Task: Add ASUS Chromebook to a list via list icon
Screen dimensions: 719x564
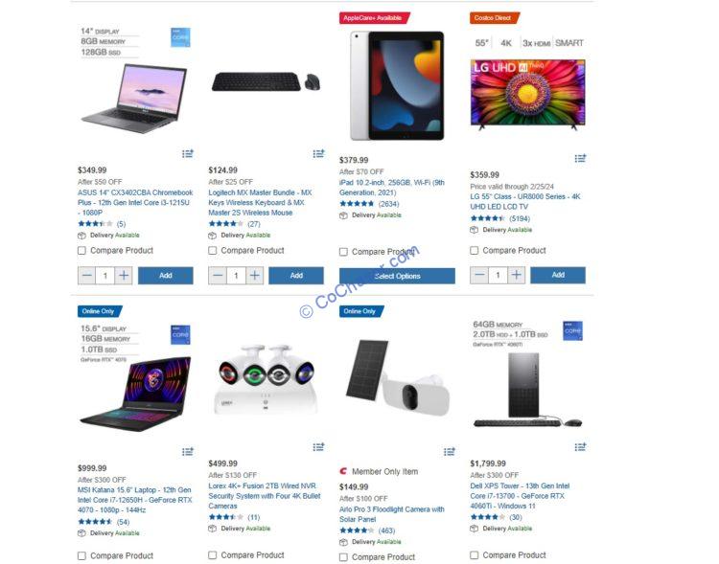Action: (x=188, y=153)
